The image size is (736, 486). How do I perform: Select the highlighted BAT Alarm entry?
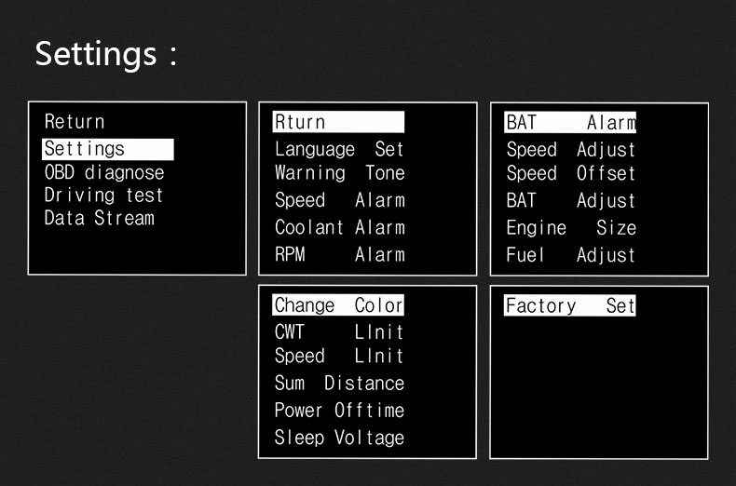[570, 123]
